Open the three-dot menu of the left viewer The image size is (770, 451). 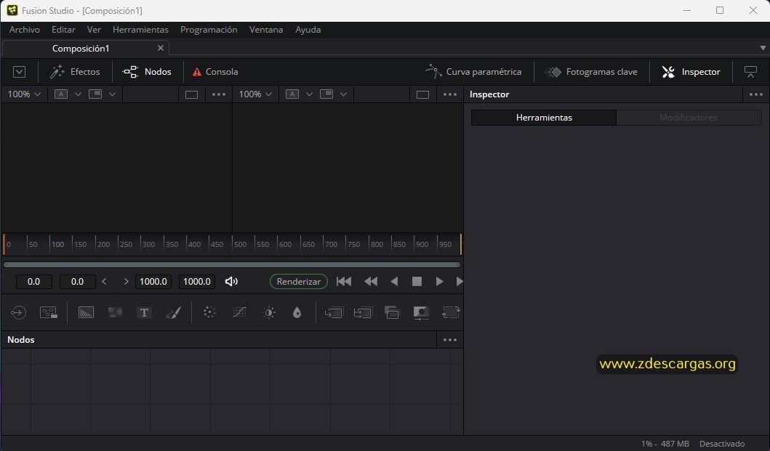(x=219, y=94)
